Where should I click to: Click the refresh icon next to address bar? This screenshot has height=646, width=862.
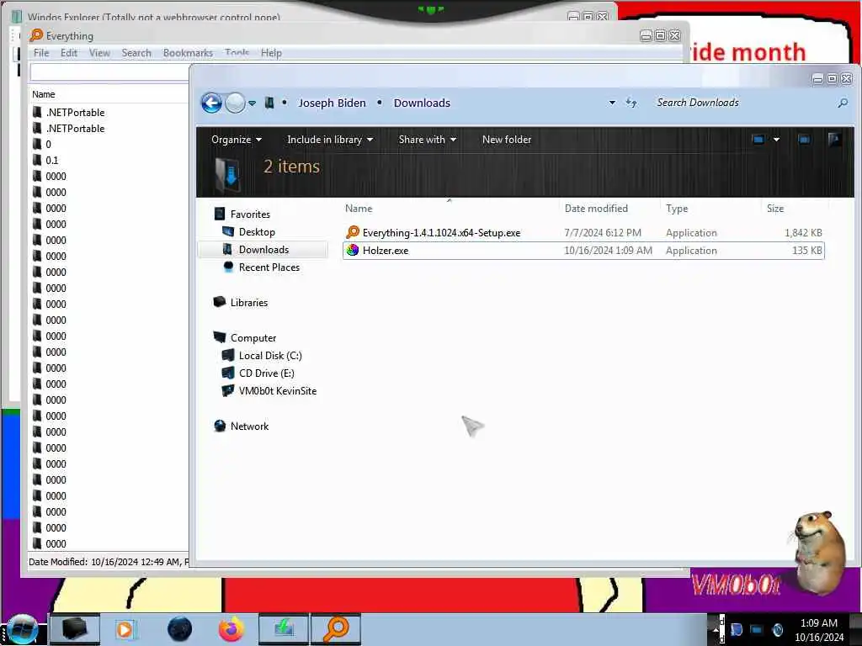coord(631,103)
